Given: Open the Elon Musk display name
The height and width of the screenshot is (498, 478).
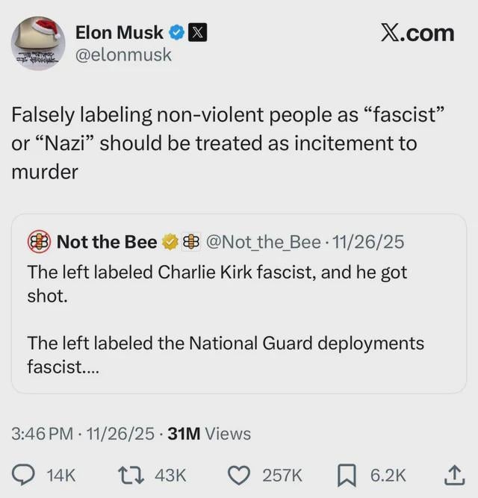Looking at the screenshot, I should [119, 32].
